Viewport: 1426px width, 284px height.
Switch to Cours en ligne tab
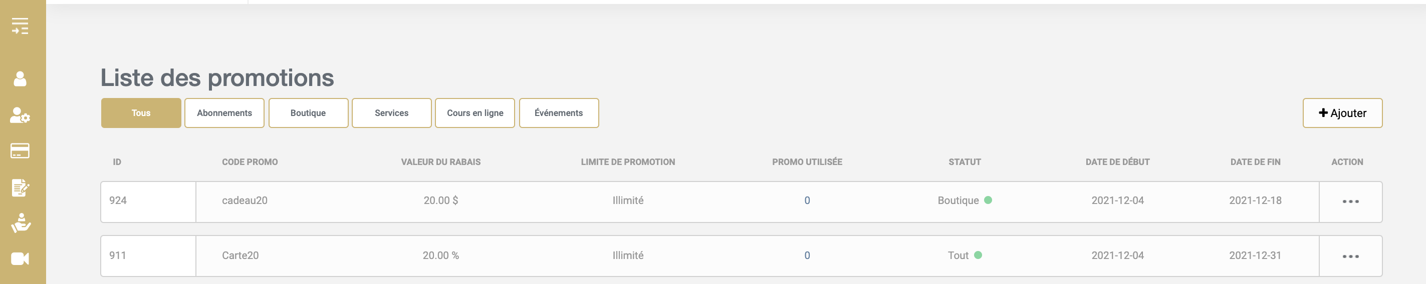475,112
